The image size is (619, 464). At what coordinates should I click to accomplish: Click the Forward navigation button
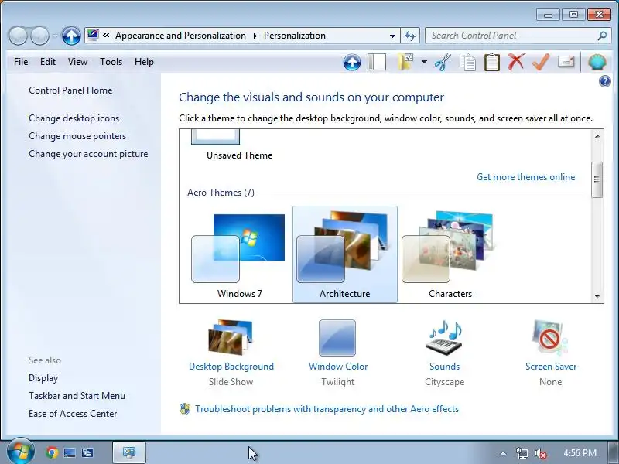pyautogui.click(x=40, y=36)
